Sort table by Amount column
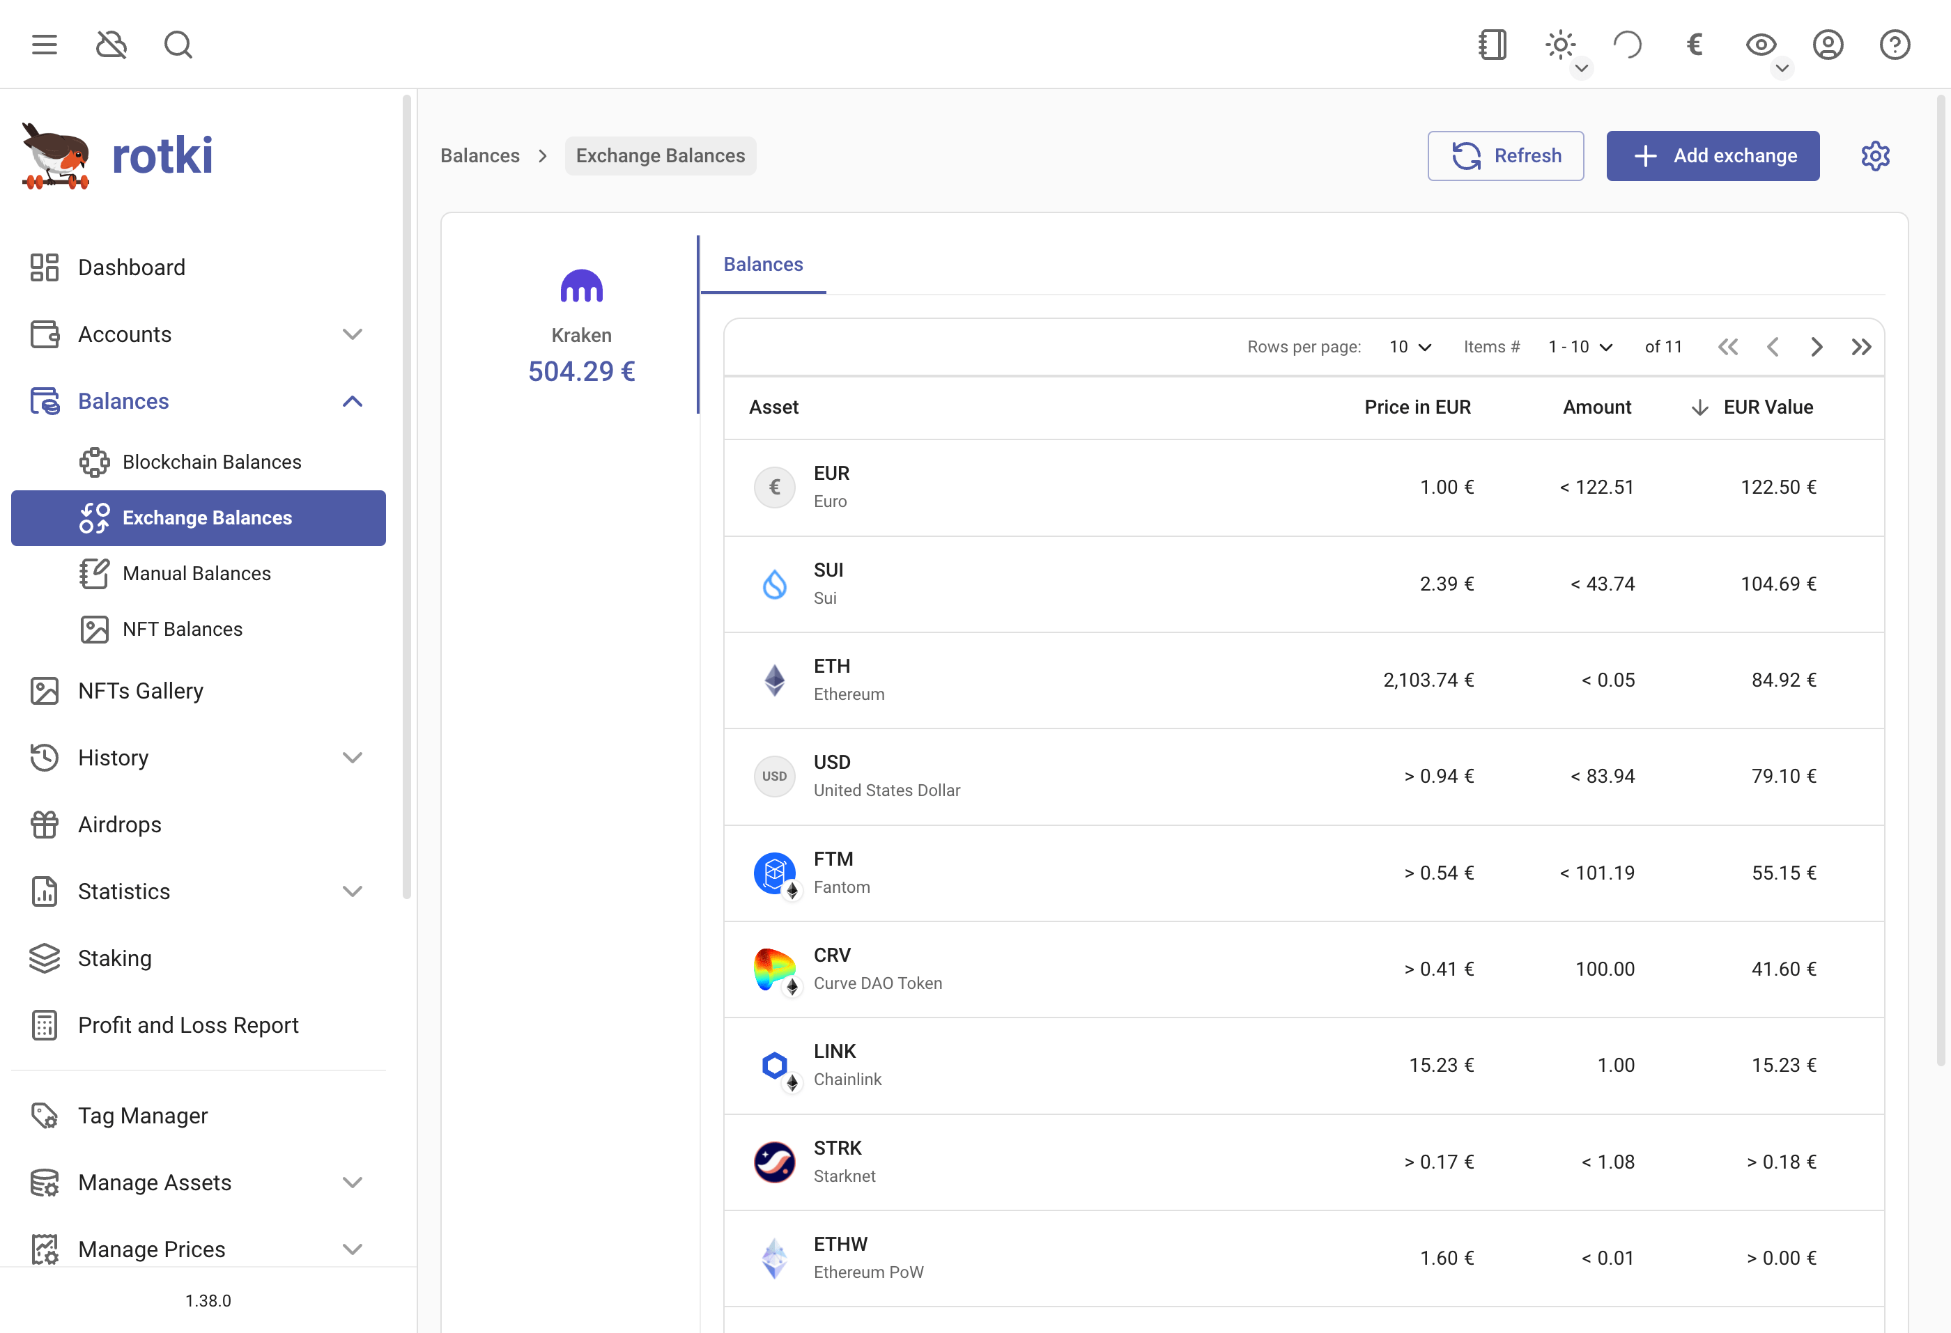Screen dimensions: 1951x1333 (x=1597, y=407)
